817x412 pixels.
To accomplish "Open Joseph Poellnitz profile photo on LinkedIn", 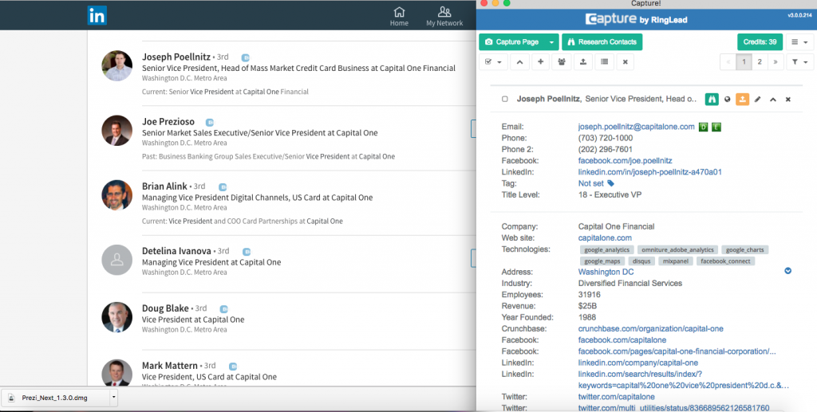I will point(116,65).
